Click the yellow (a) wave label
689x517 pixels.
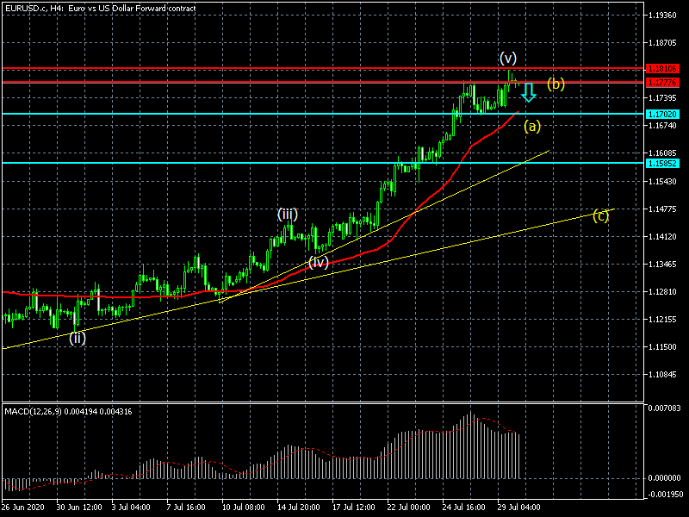point(532,127)
